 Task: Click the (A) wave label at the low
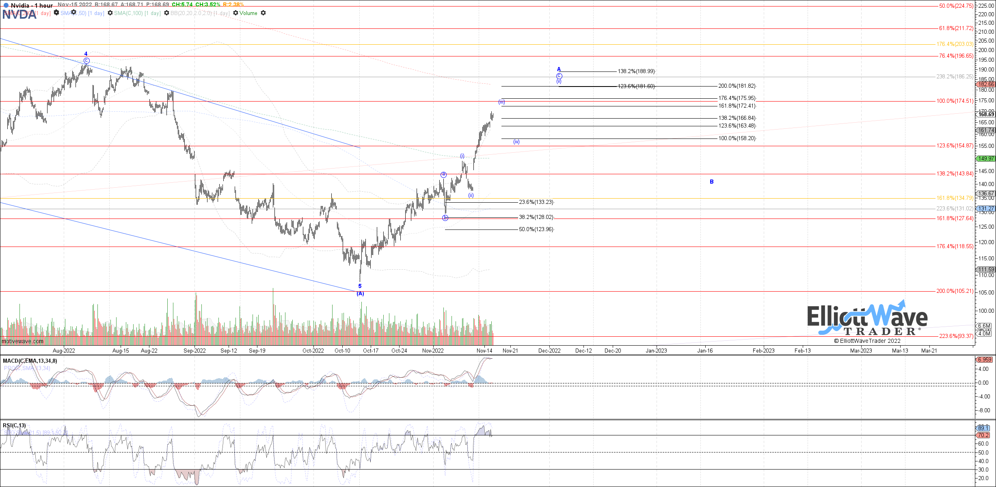coord(360,293)
